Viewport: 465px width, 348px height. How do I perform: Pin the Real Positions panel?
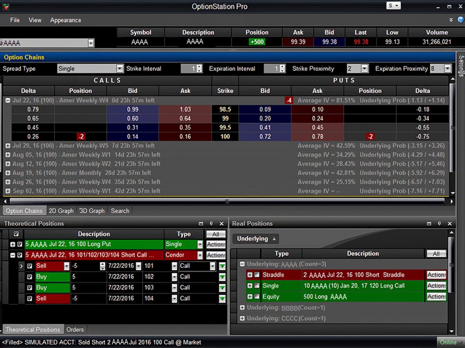439,224
